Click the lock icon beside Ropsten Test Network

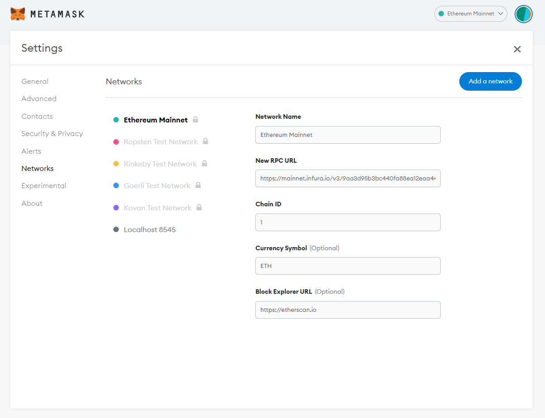click(x=205, y=141)
